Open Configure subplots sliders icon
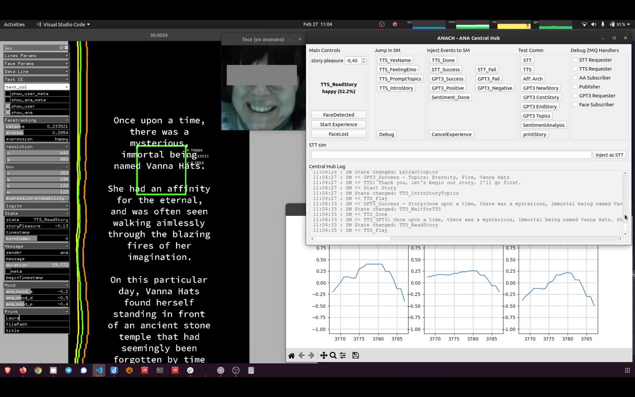This screenshot has height=397, width=635. [343, 355]
